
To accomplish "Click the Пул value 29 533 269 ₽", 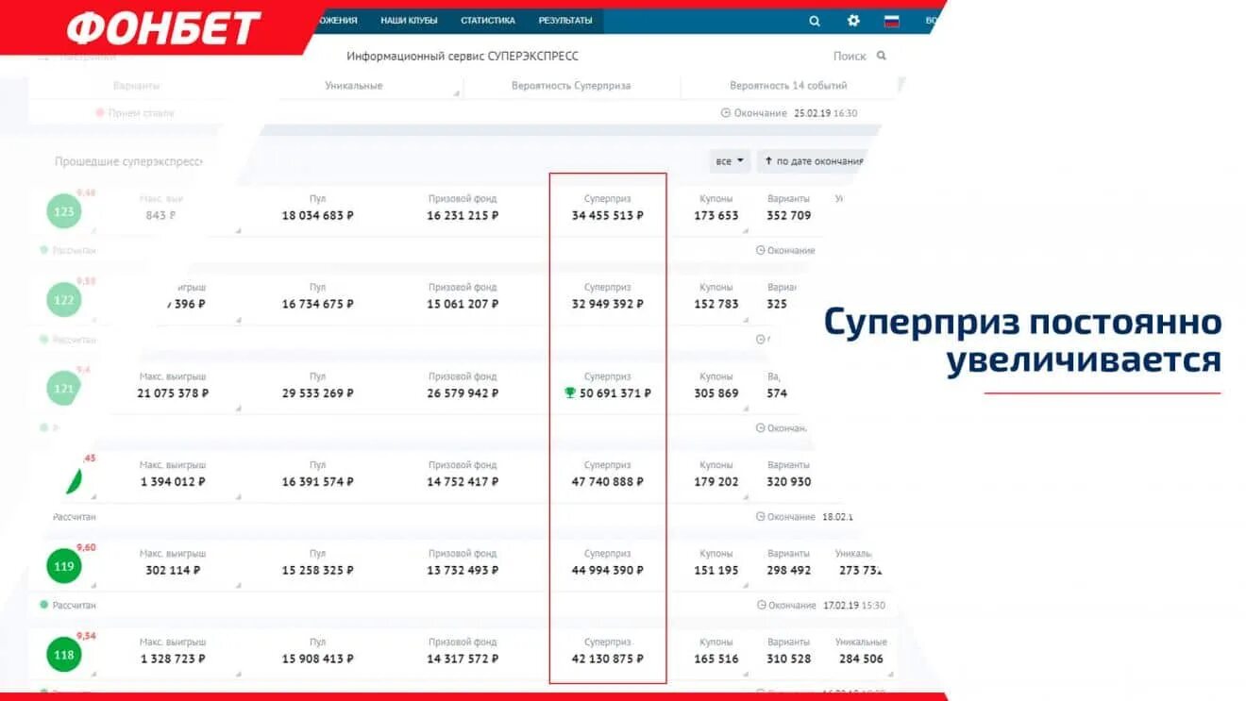I will [318, 392].
